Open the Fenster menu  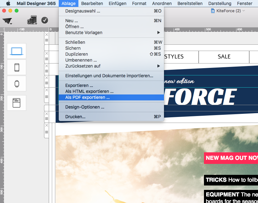click(x=245, y=3)
